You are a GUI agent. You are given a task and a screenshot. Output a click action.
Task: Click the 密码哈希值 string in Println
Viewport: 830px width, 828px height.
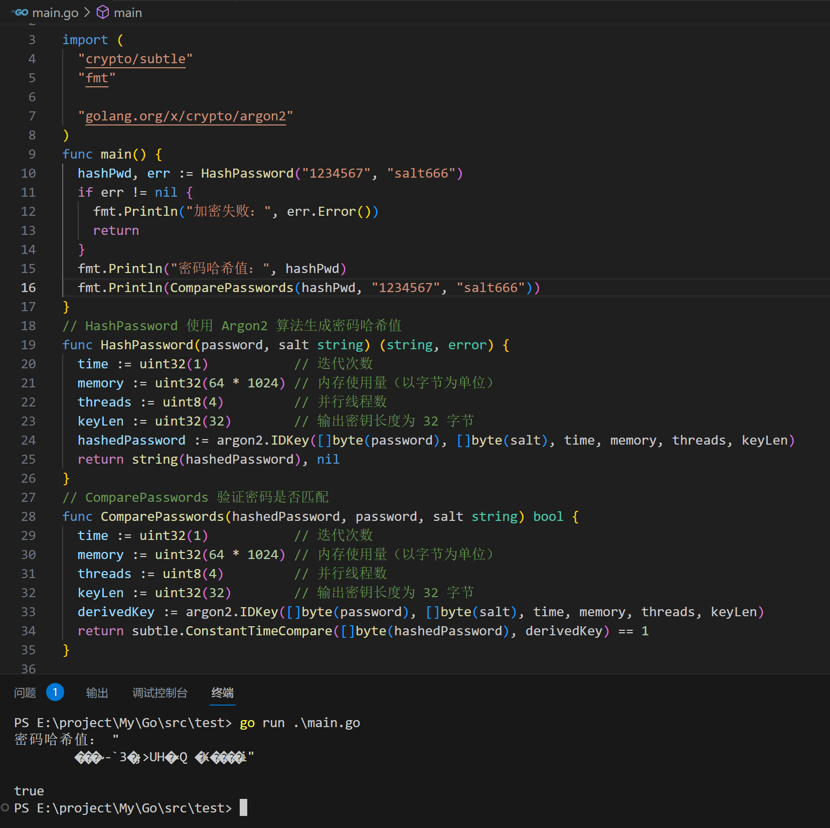(220, 269)
